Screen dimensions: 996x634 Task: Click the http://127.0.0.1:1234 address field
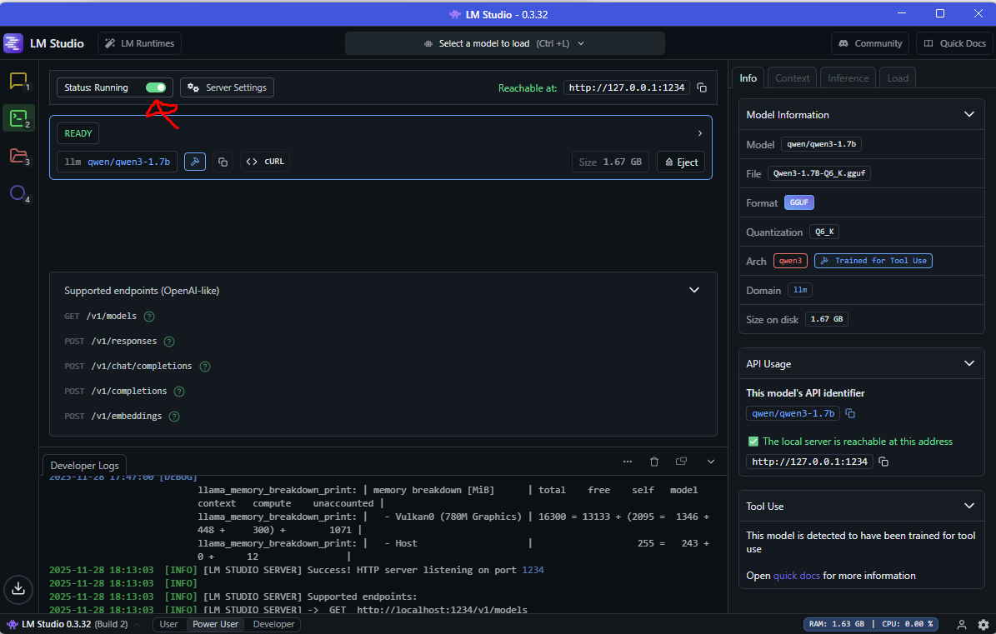tap(626, 87)
